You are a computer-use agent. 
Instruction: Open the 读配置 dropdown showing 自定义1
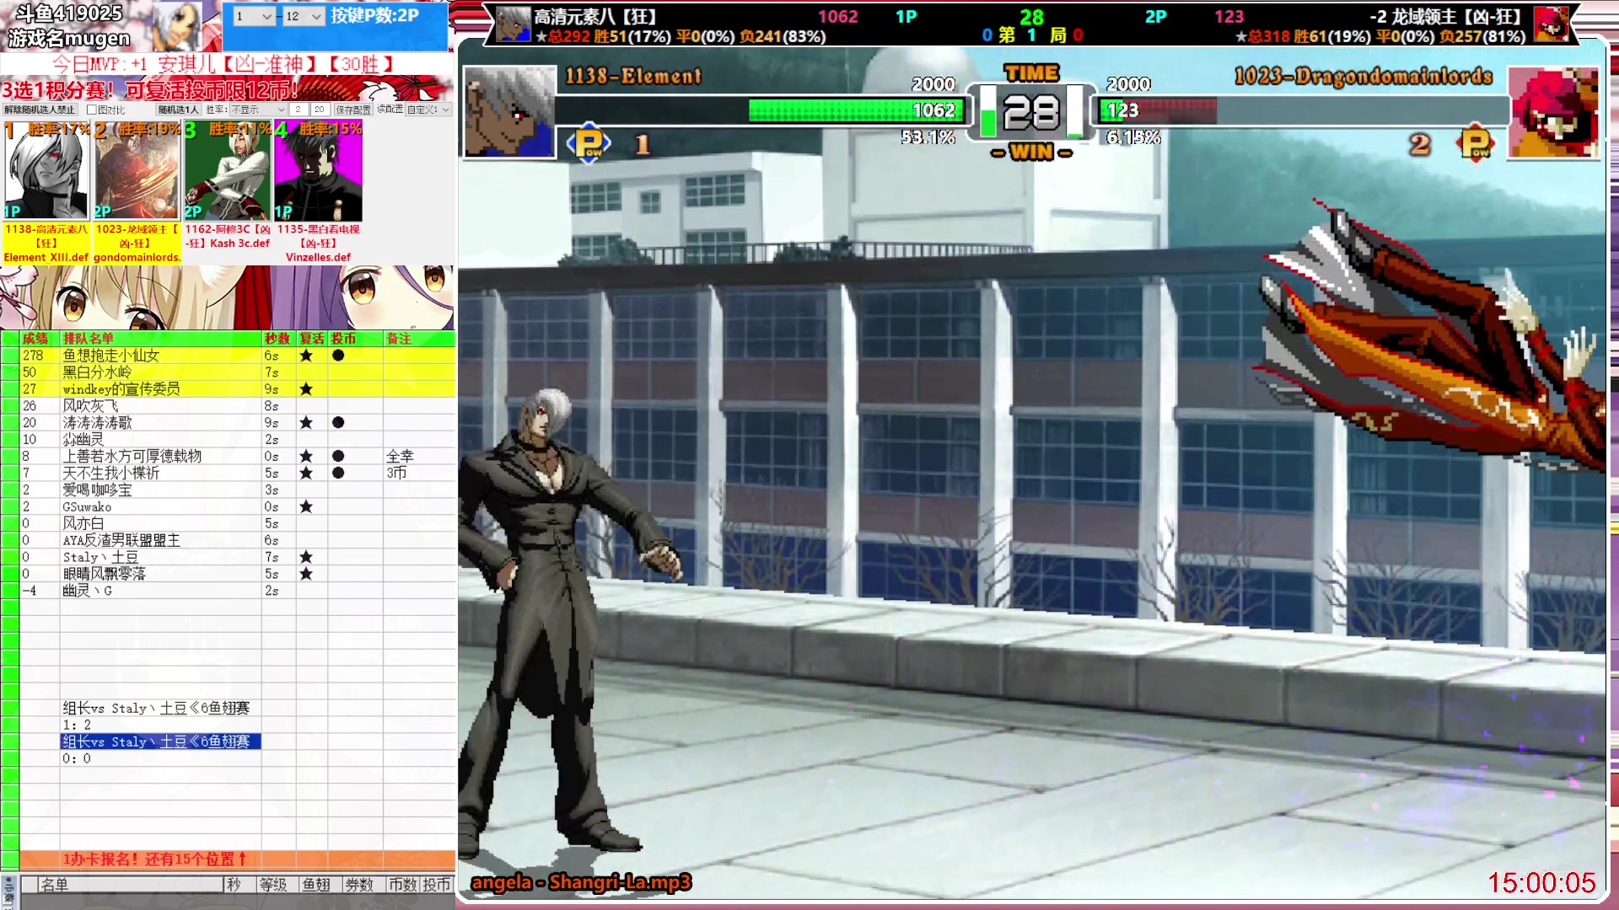428,110
